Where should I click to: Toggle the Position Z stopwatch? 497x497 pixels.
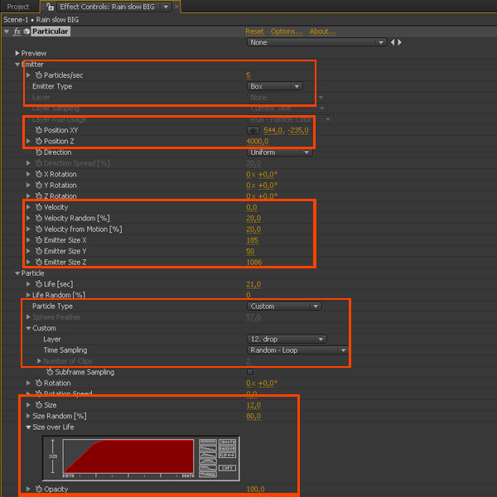click(39, 141)
